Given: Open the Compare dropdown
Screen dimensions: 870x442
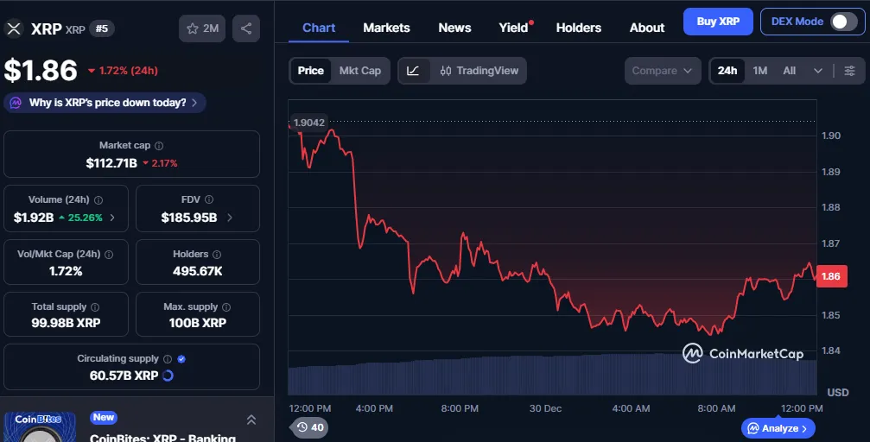Looking at the screenshot, I should [x=663, y=71].
